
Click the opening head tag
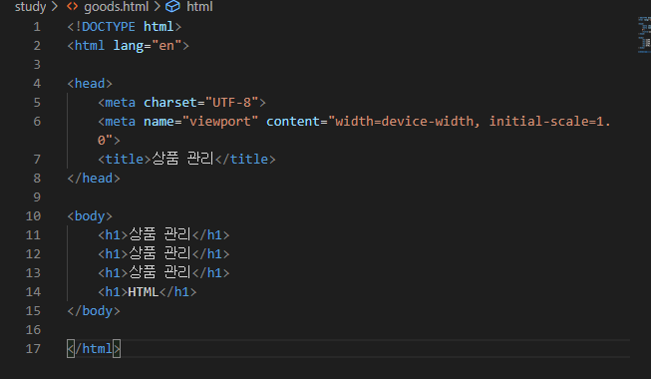[90, 84]
